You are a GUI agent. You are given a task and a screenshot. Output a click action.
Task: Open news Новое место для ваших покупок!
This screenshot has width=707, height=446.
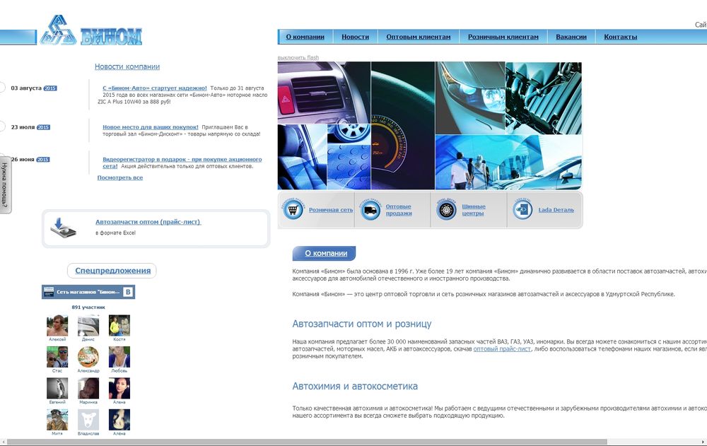coord(150,127)
